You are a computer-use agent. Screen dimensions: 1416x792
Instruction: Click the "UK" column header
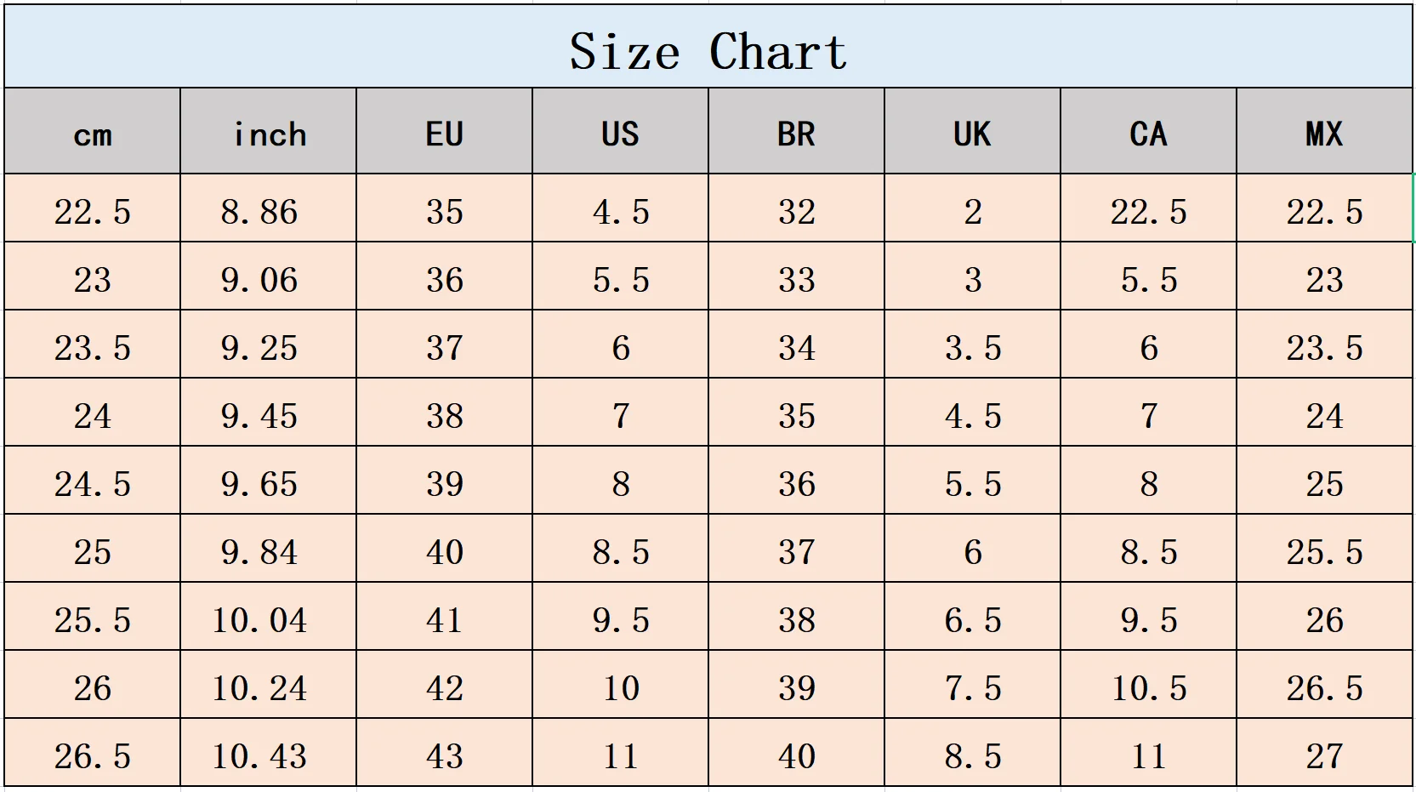pos(972,134)
